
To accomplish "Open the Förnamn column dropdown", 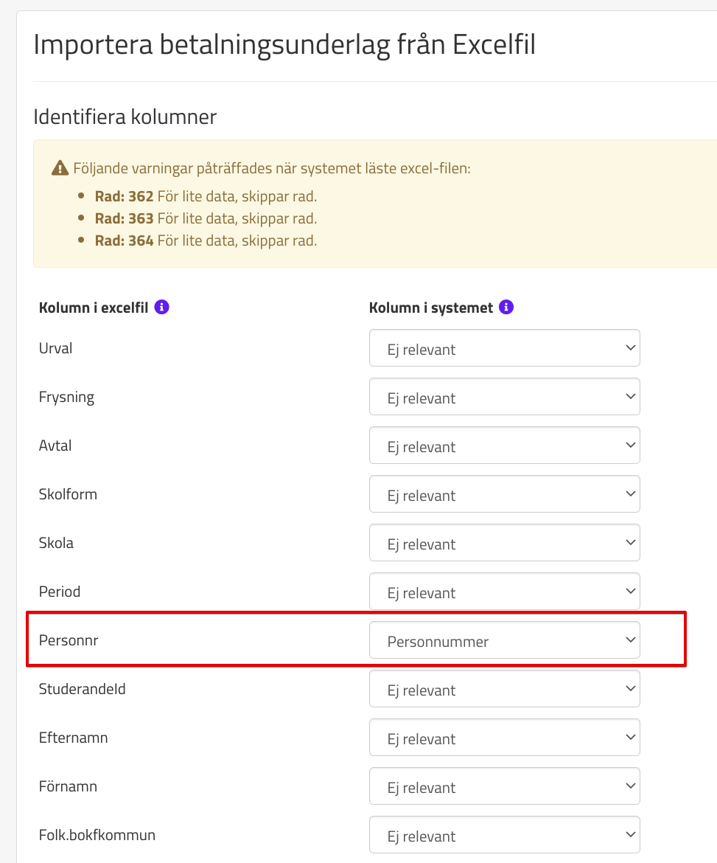I will (x=504, y=787).
